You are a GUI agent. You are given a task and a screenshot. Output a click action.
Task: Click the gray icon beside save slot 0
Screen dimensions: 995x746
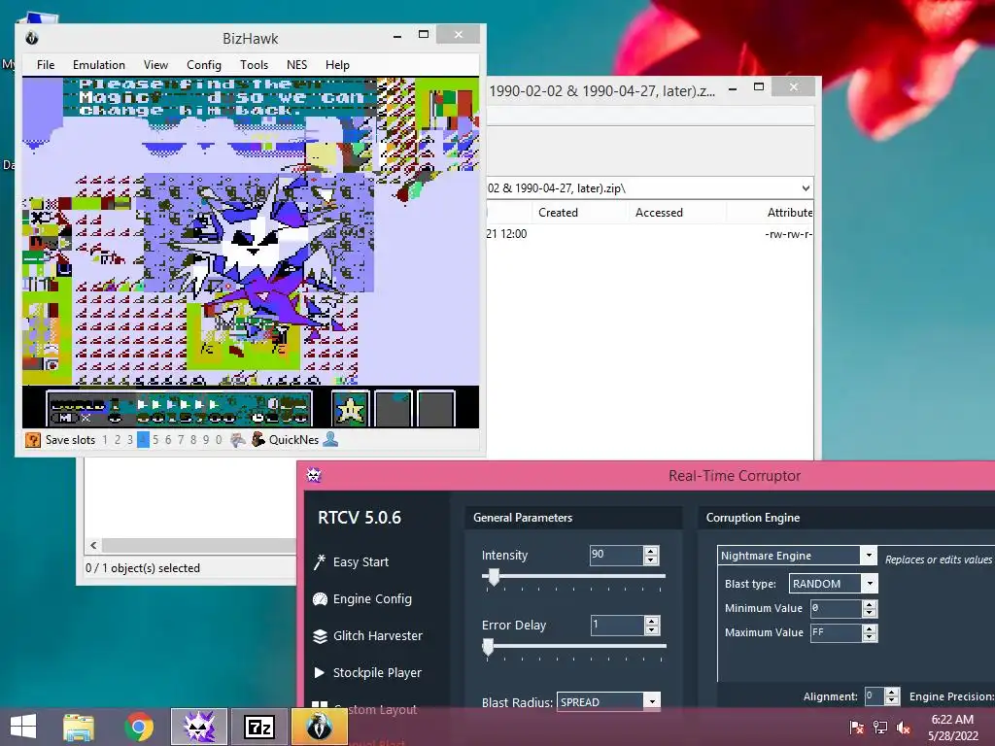click(237, 440)
